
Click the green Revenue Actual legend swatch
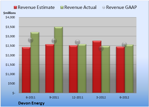(62, 7)
